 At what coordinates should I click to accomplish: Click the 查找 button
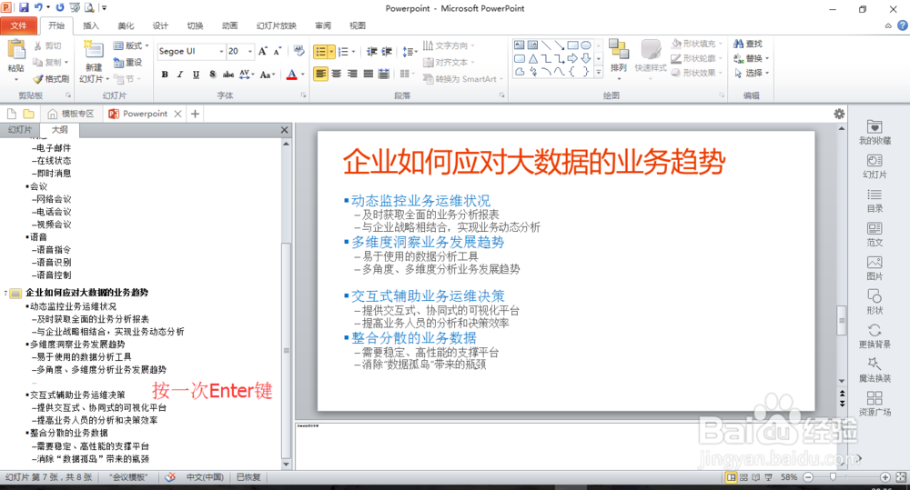pyautogui.click(x=747, y=44)
